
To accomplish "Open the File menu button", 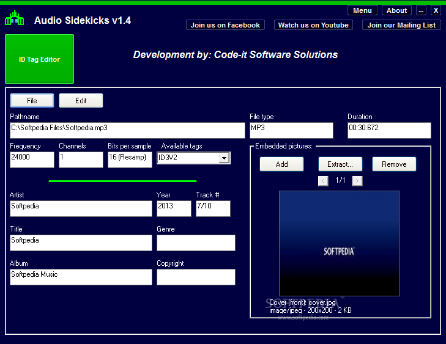I will [32, 101].
